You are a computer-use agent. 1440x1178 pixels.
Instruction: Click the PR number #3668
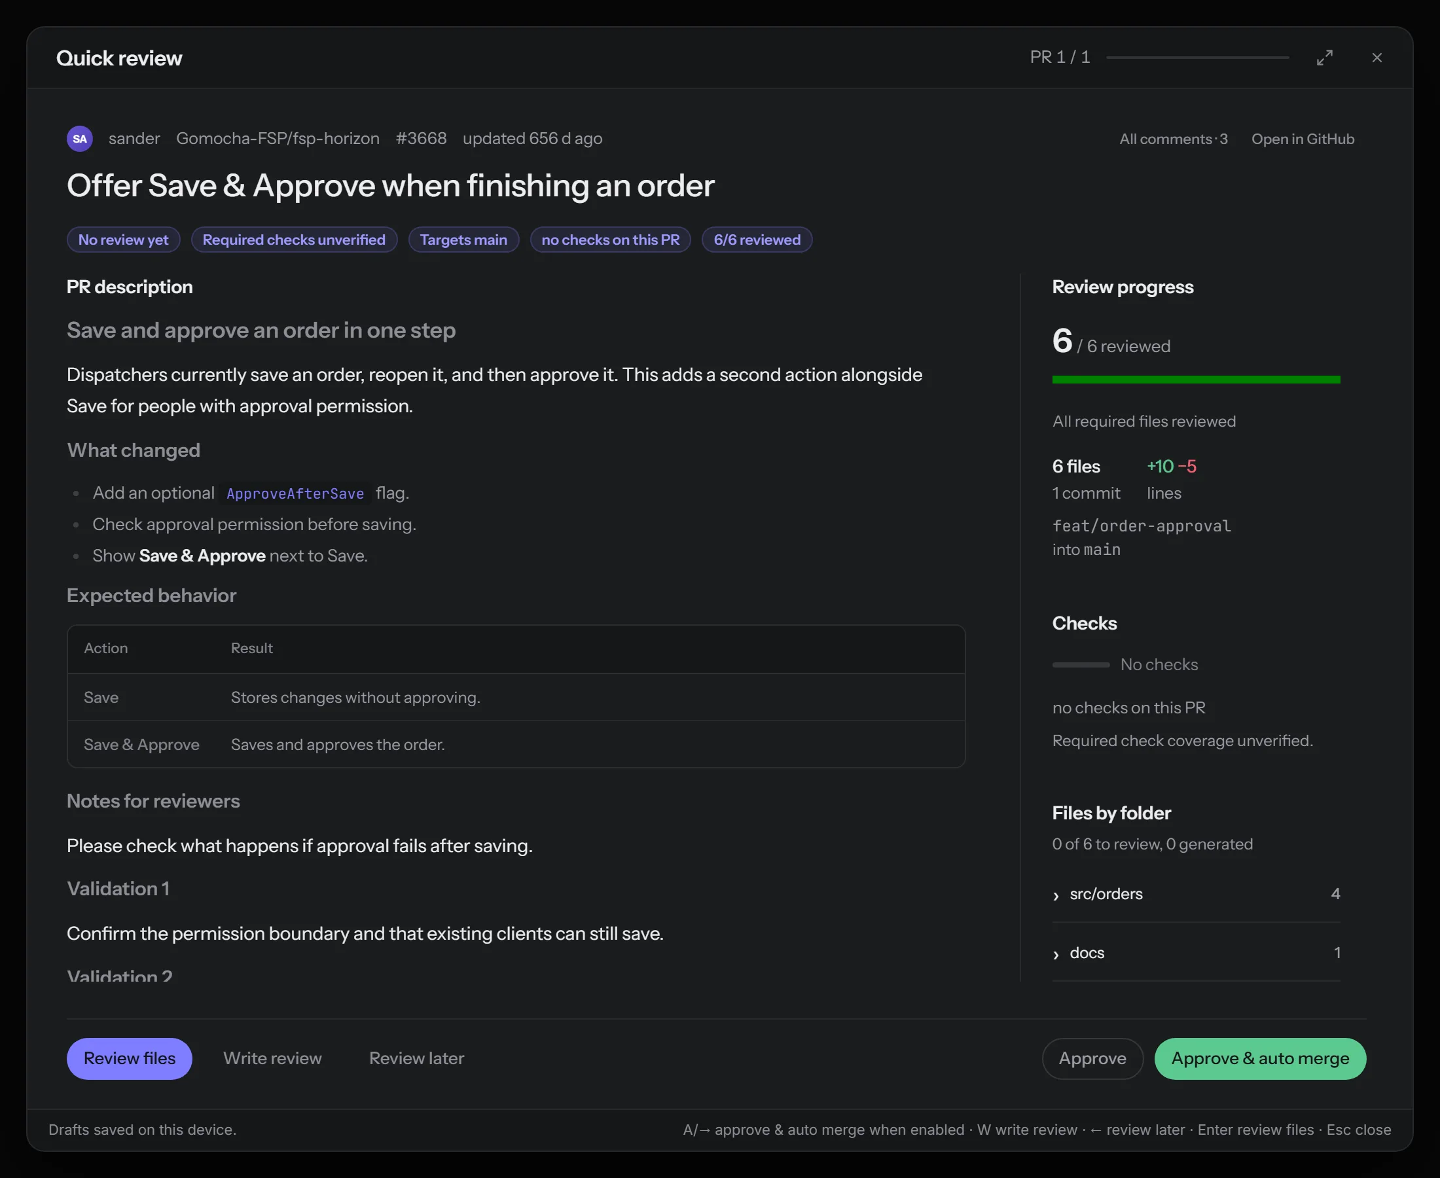point(421,139)
